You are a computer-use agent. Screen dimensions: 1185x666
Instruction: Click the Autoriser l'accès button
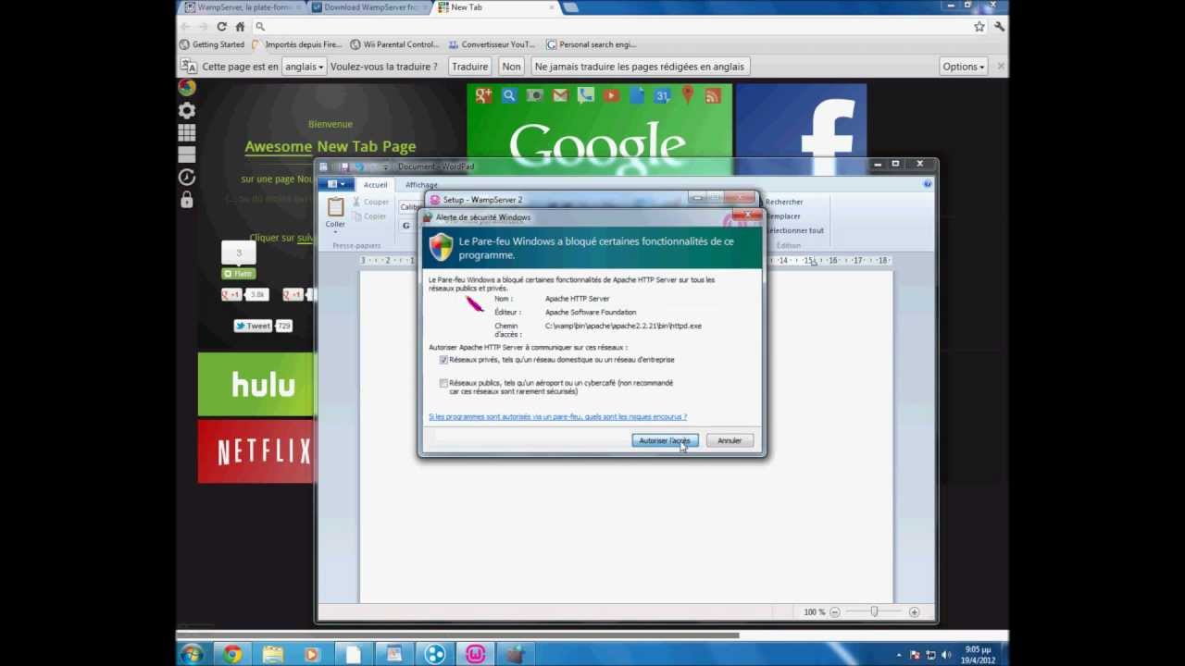click(x=665, y=440)
